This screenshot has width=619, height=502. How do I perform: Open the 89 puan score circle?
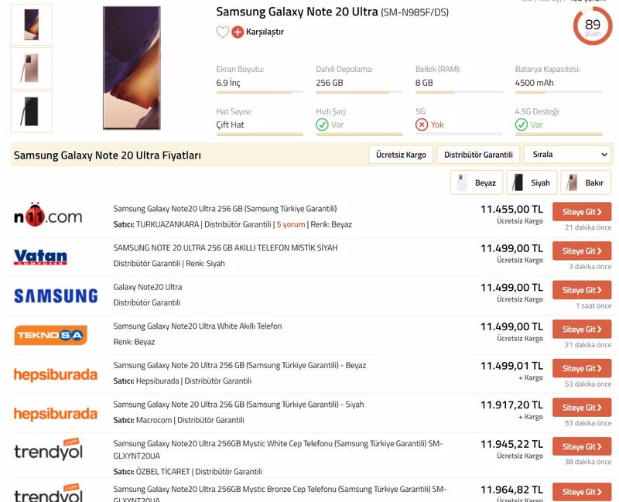tap(593, 26)
